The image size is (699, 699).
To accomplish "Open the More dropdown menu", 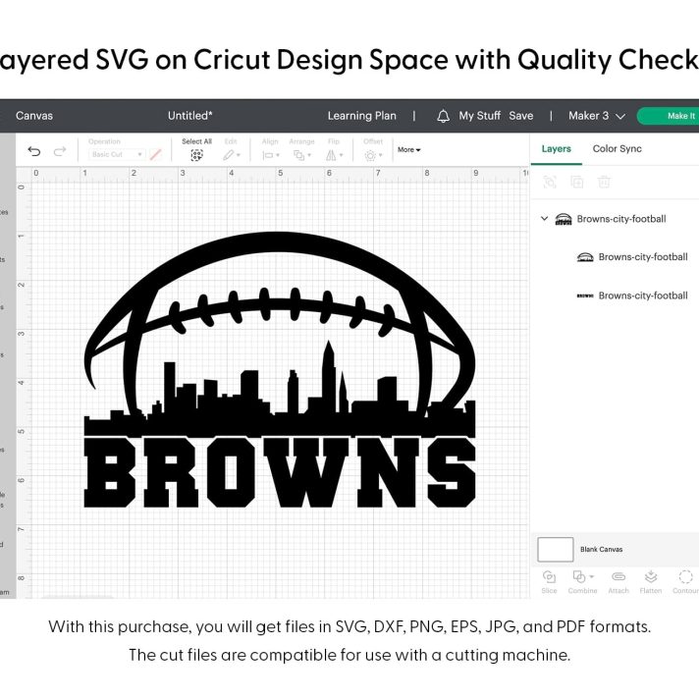I will [x=408, y=150].
